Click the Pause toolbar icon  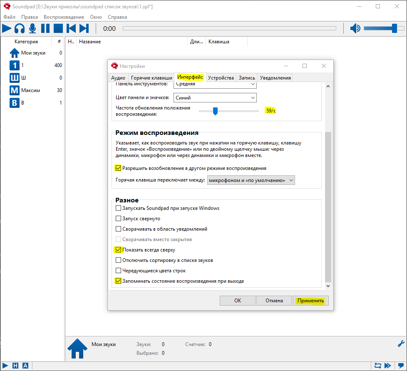(x=45, y=28)
